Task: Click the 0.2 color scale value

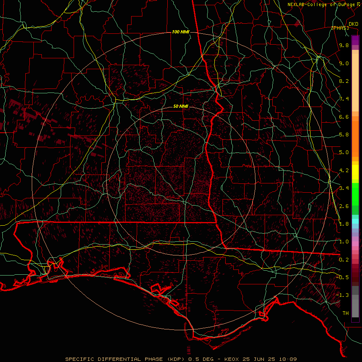Action: [x=344, y=260]
